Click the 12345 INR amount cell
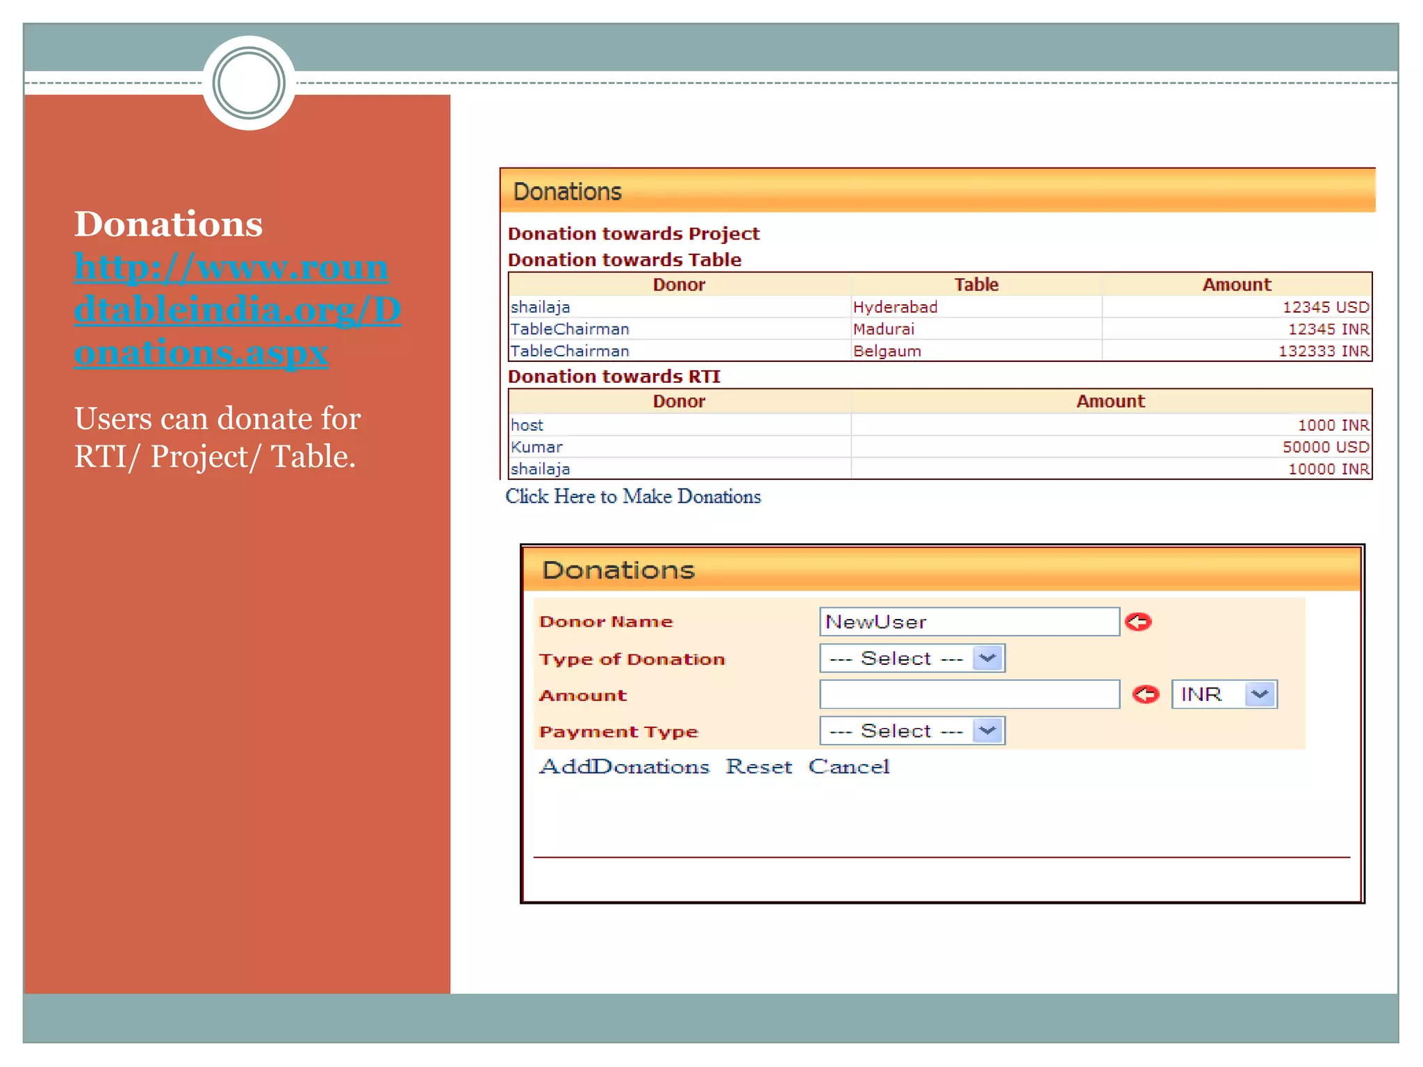 1237,329
